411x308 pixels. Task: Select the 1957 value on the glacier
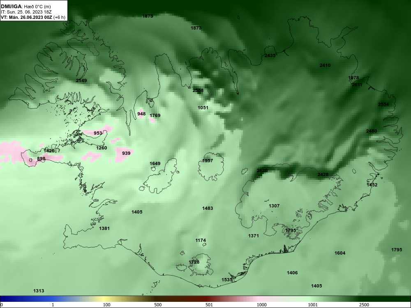pyautogui.click(x=208, y=161)
